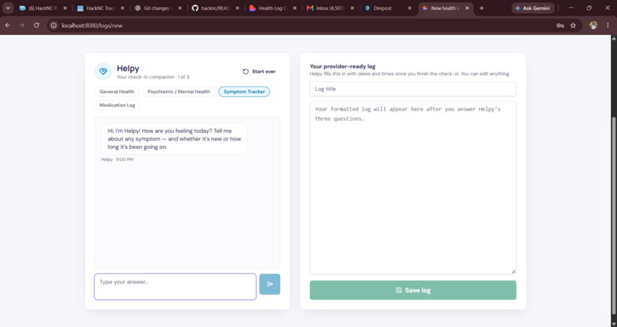Select the Psychiatric / Mental Health chip
617x327 pixels.
coord(179,92)
